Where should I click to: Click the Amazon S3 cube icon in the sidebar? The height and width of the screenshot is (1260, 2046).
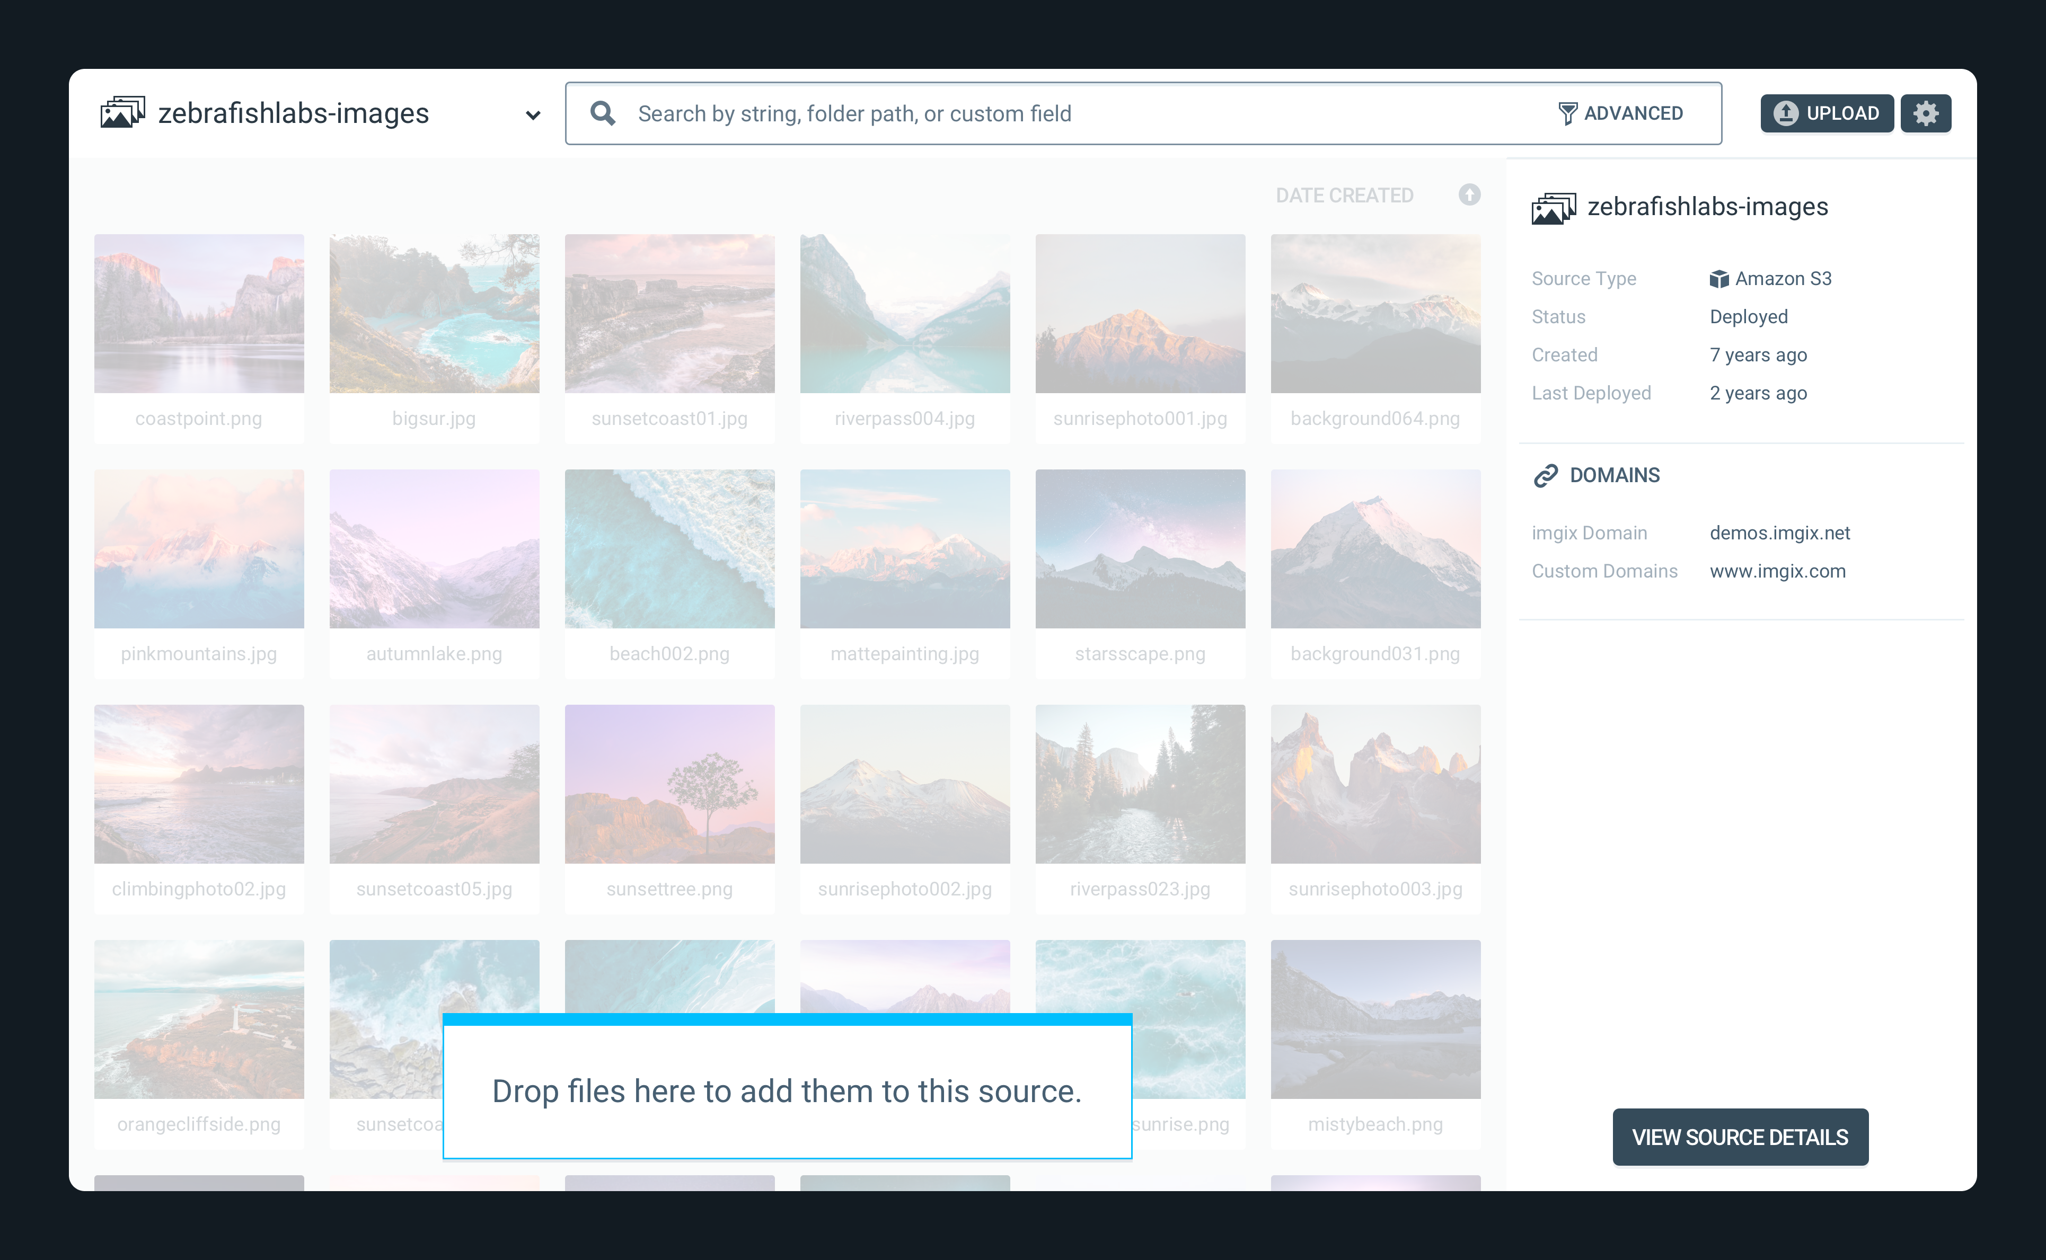tap(1720, 278)
